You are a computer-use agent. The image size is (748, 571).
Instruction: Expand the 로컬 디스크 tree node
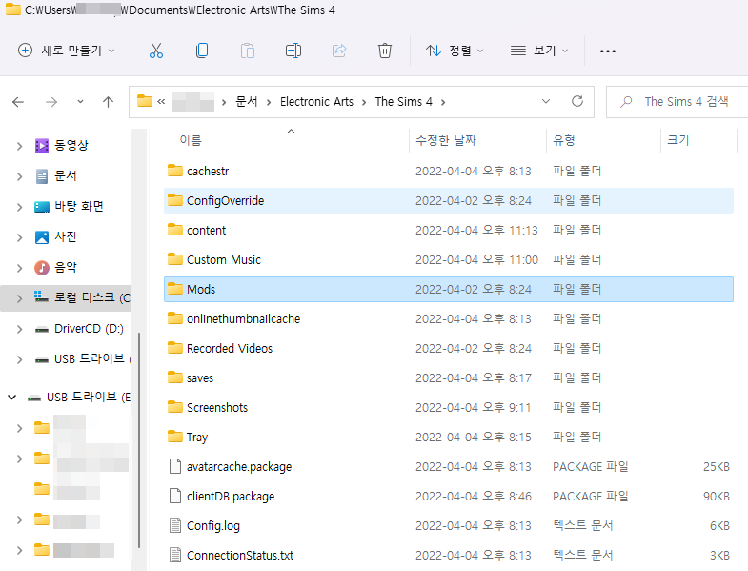click(x=19, y=298)
